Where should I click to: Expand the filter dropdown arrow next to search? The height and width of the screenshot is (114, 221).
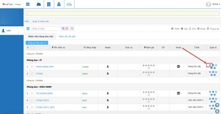(x=72, y=28)
